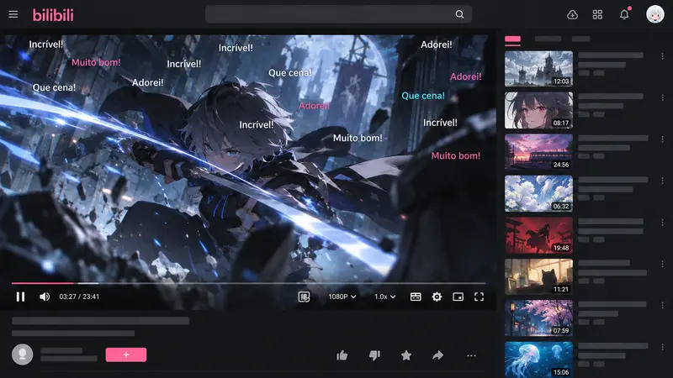This screenshot has height=378, width=673.
Task: Toggle the danmaku comments display
Action: [x=304, y=297]
